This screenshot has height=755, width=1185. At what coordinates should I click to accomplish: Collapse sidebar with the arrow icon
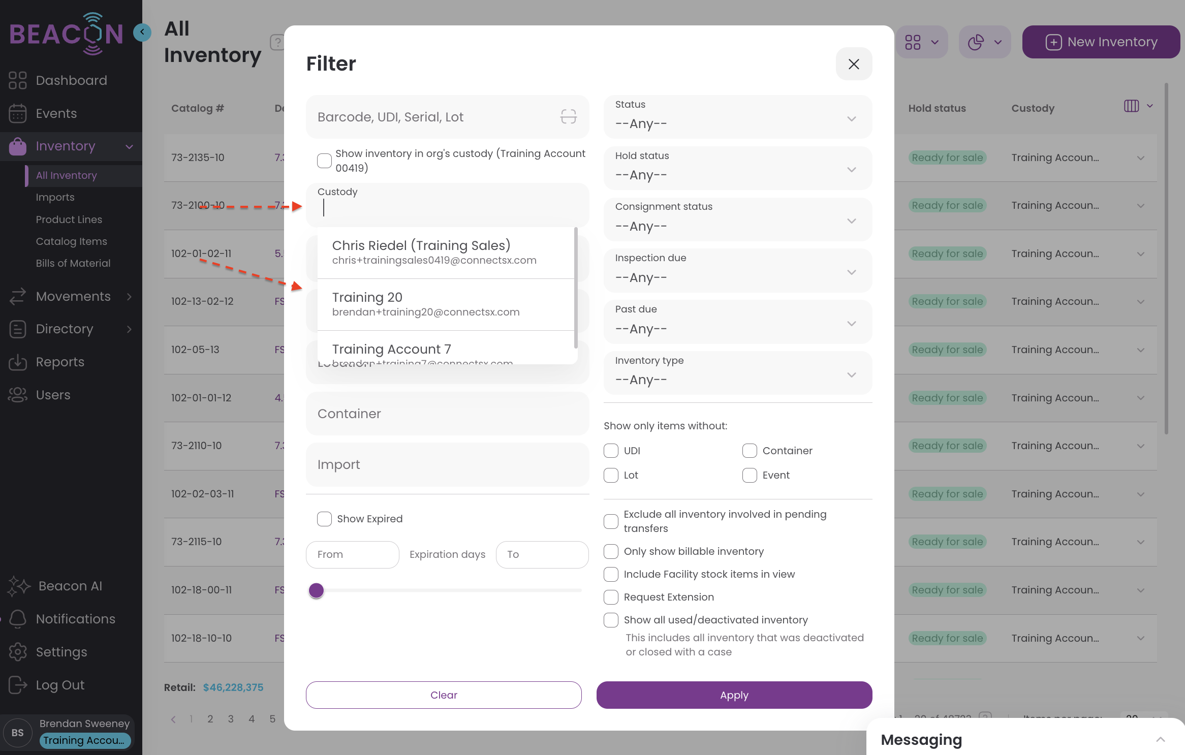tap(142, 33)
